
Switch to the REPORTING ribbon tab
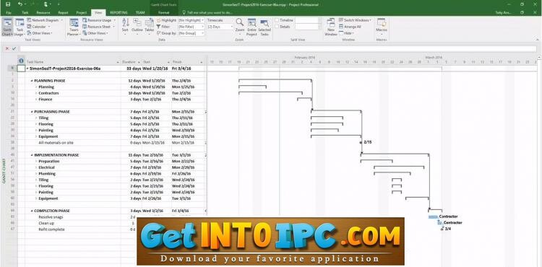click(x=119, y=12)
